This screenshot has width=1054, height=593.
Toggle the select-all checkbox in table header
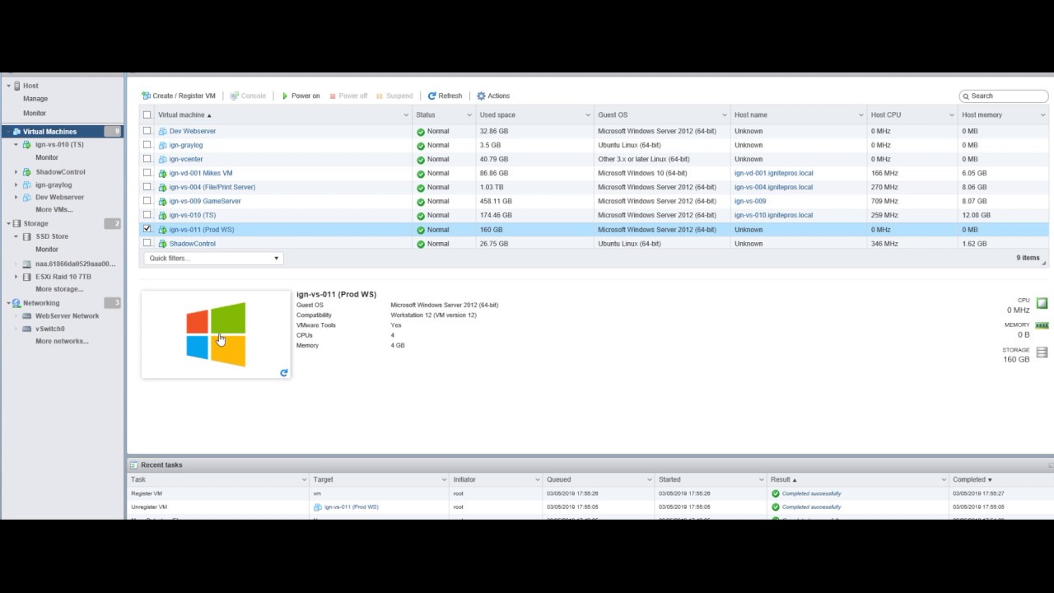(147, 115)
